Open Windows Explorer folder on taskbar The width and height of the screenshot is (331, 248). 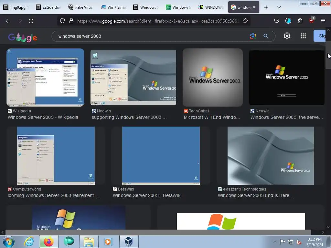89,242
